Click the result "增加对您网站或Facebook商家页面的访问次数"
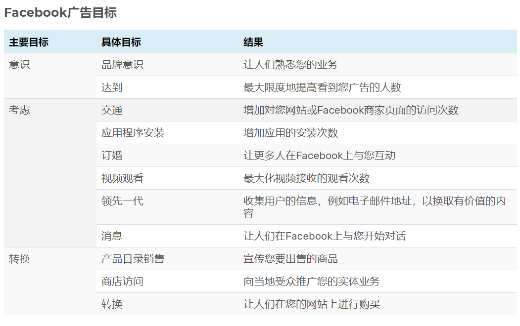Screen dimensions: 520x326 [351, 110]
